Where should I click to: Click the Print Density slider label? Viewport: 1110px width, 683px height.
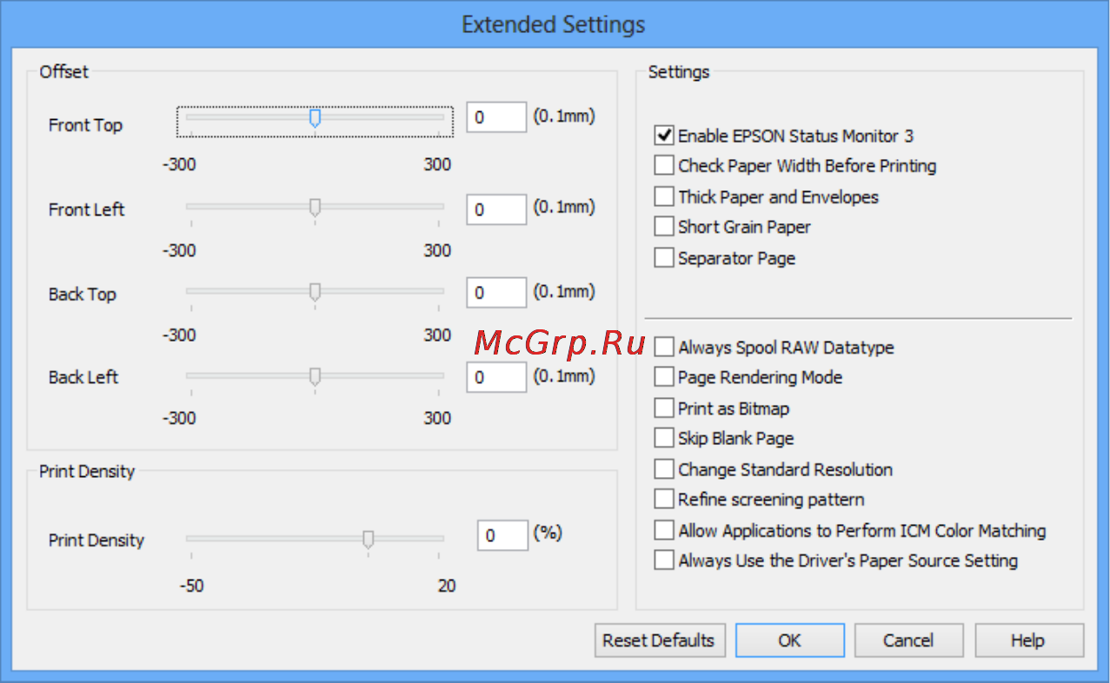[96, 540]
